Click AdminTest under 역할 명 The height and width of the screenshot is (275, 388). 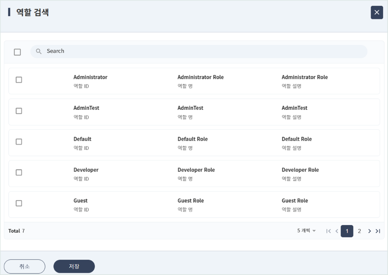[x=190, y=108]
